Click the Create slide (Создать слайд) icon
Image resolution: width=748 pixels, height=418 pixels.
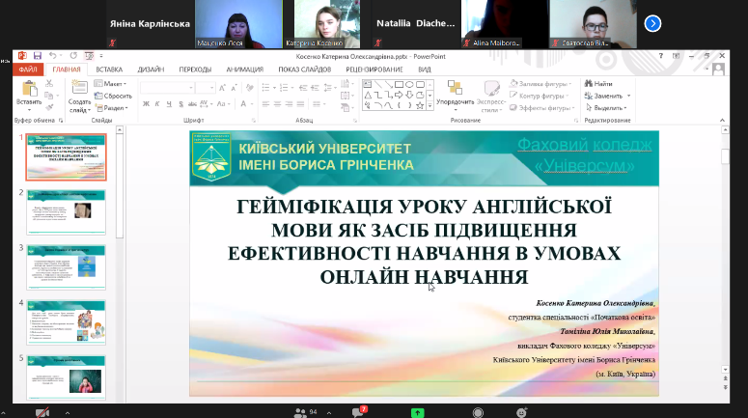[x=79, y=89]
